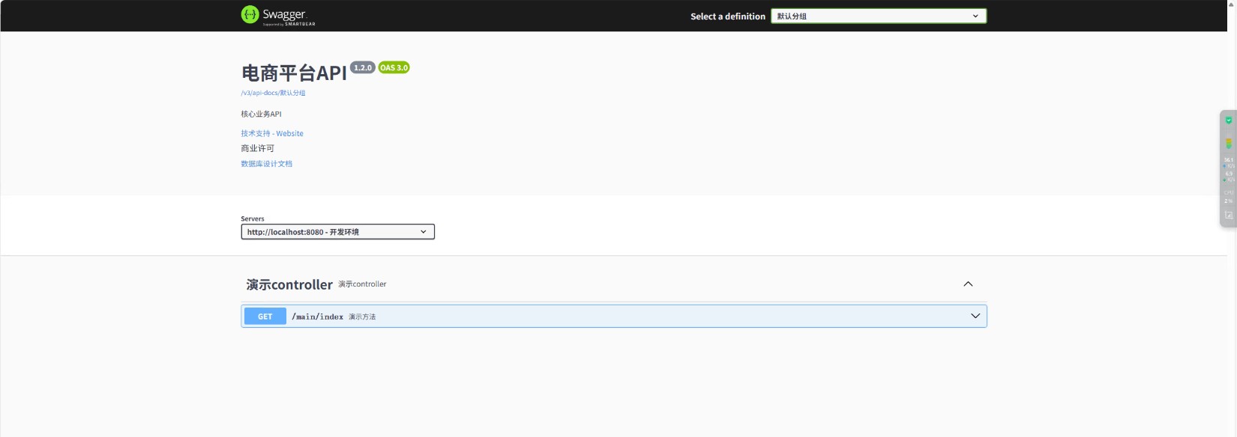Collapse the 演示controller section using its chevron
The width and height of the screenshot is (1237, 437).
[x=968, y=284]
